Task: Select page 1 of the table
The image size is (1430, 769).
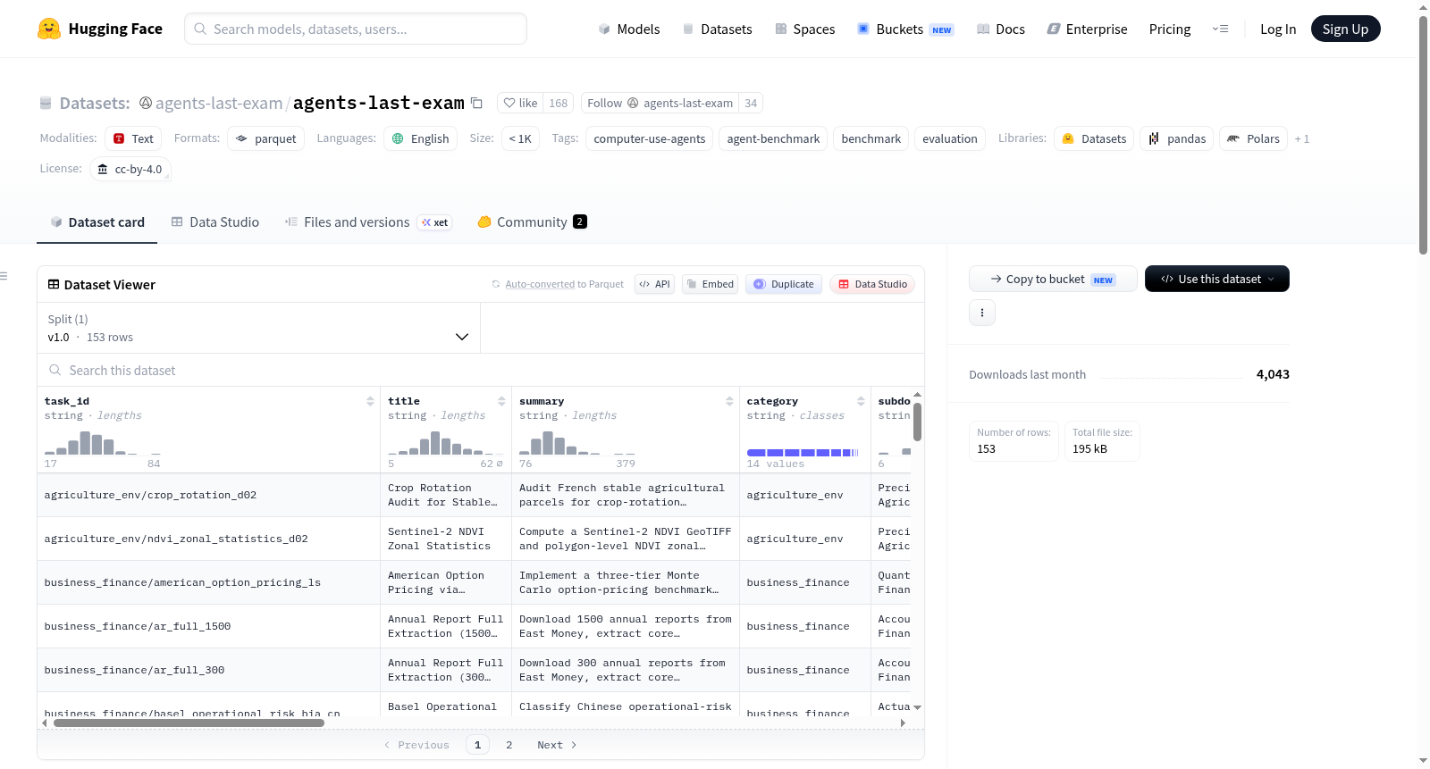Action: point(477,745)
